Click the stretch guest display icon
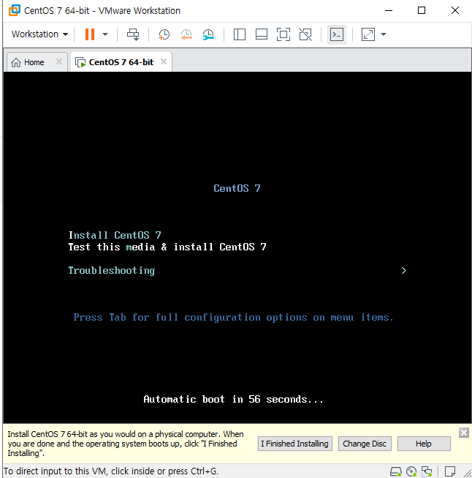Image resolution: width=472 pixels, height=478 pixels. 368,34
